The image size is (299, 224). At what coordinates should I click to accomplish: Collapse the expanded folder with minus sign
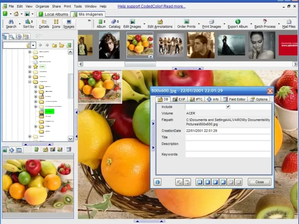click(x=30, y=82)
